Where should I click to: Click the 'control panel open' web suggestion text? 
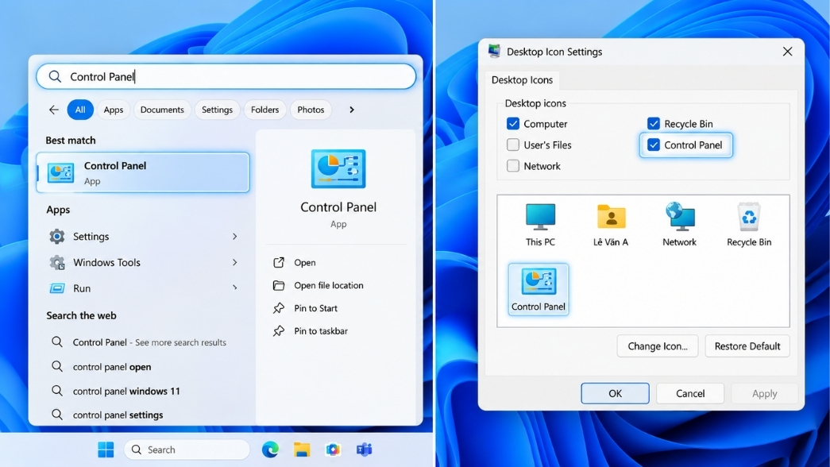coord(112,367)
